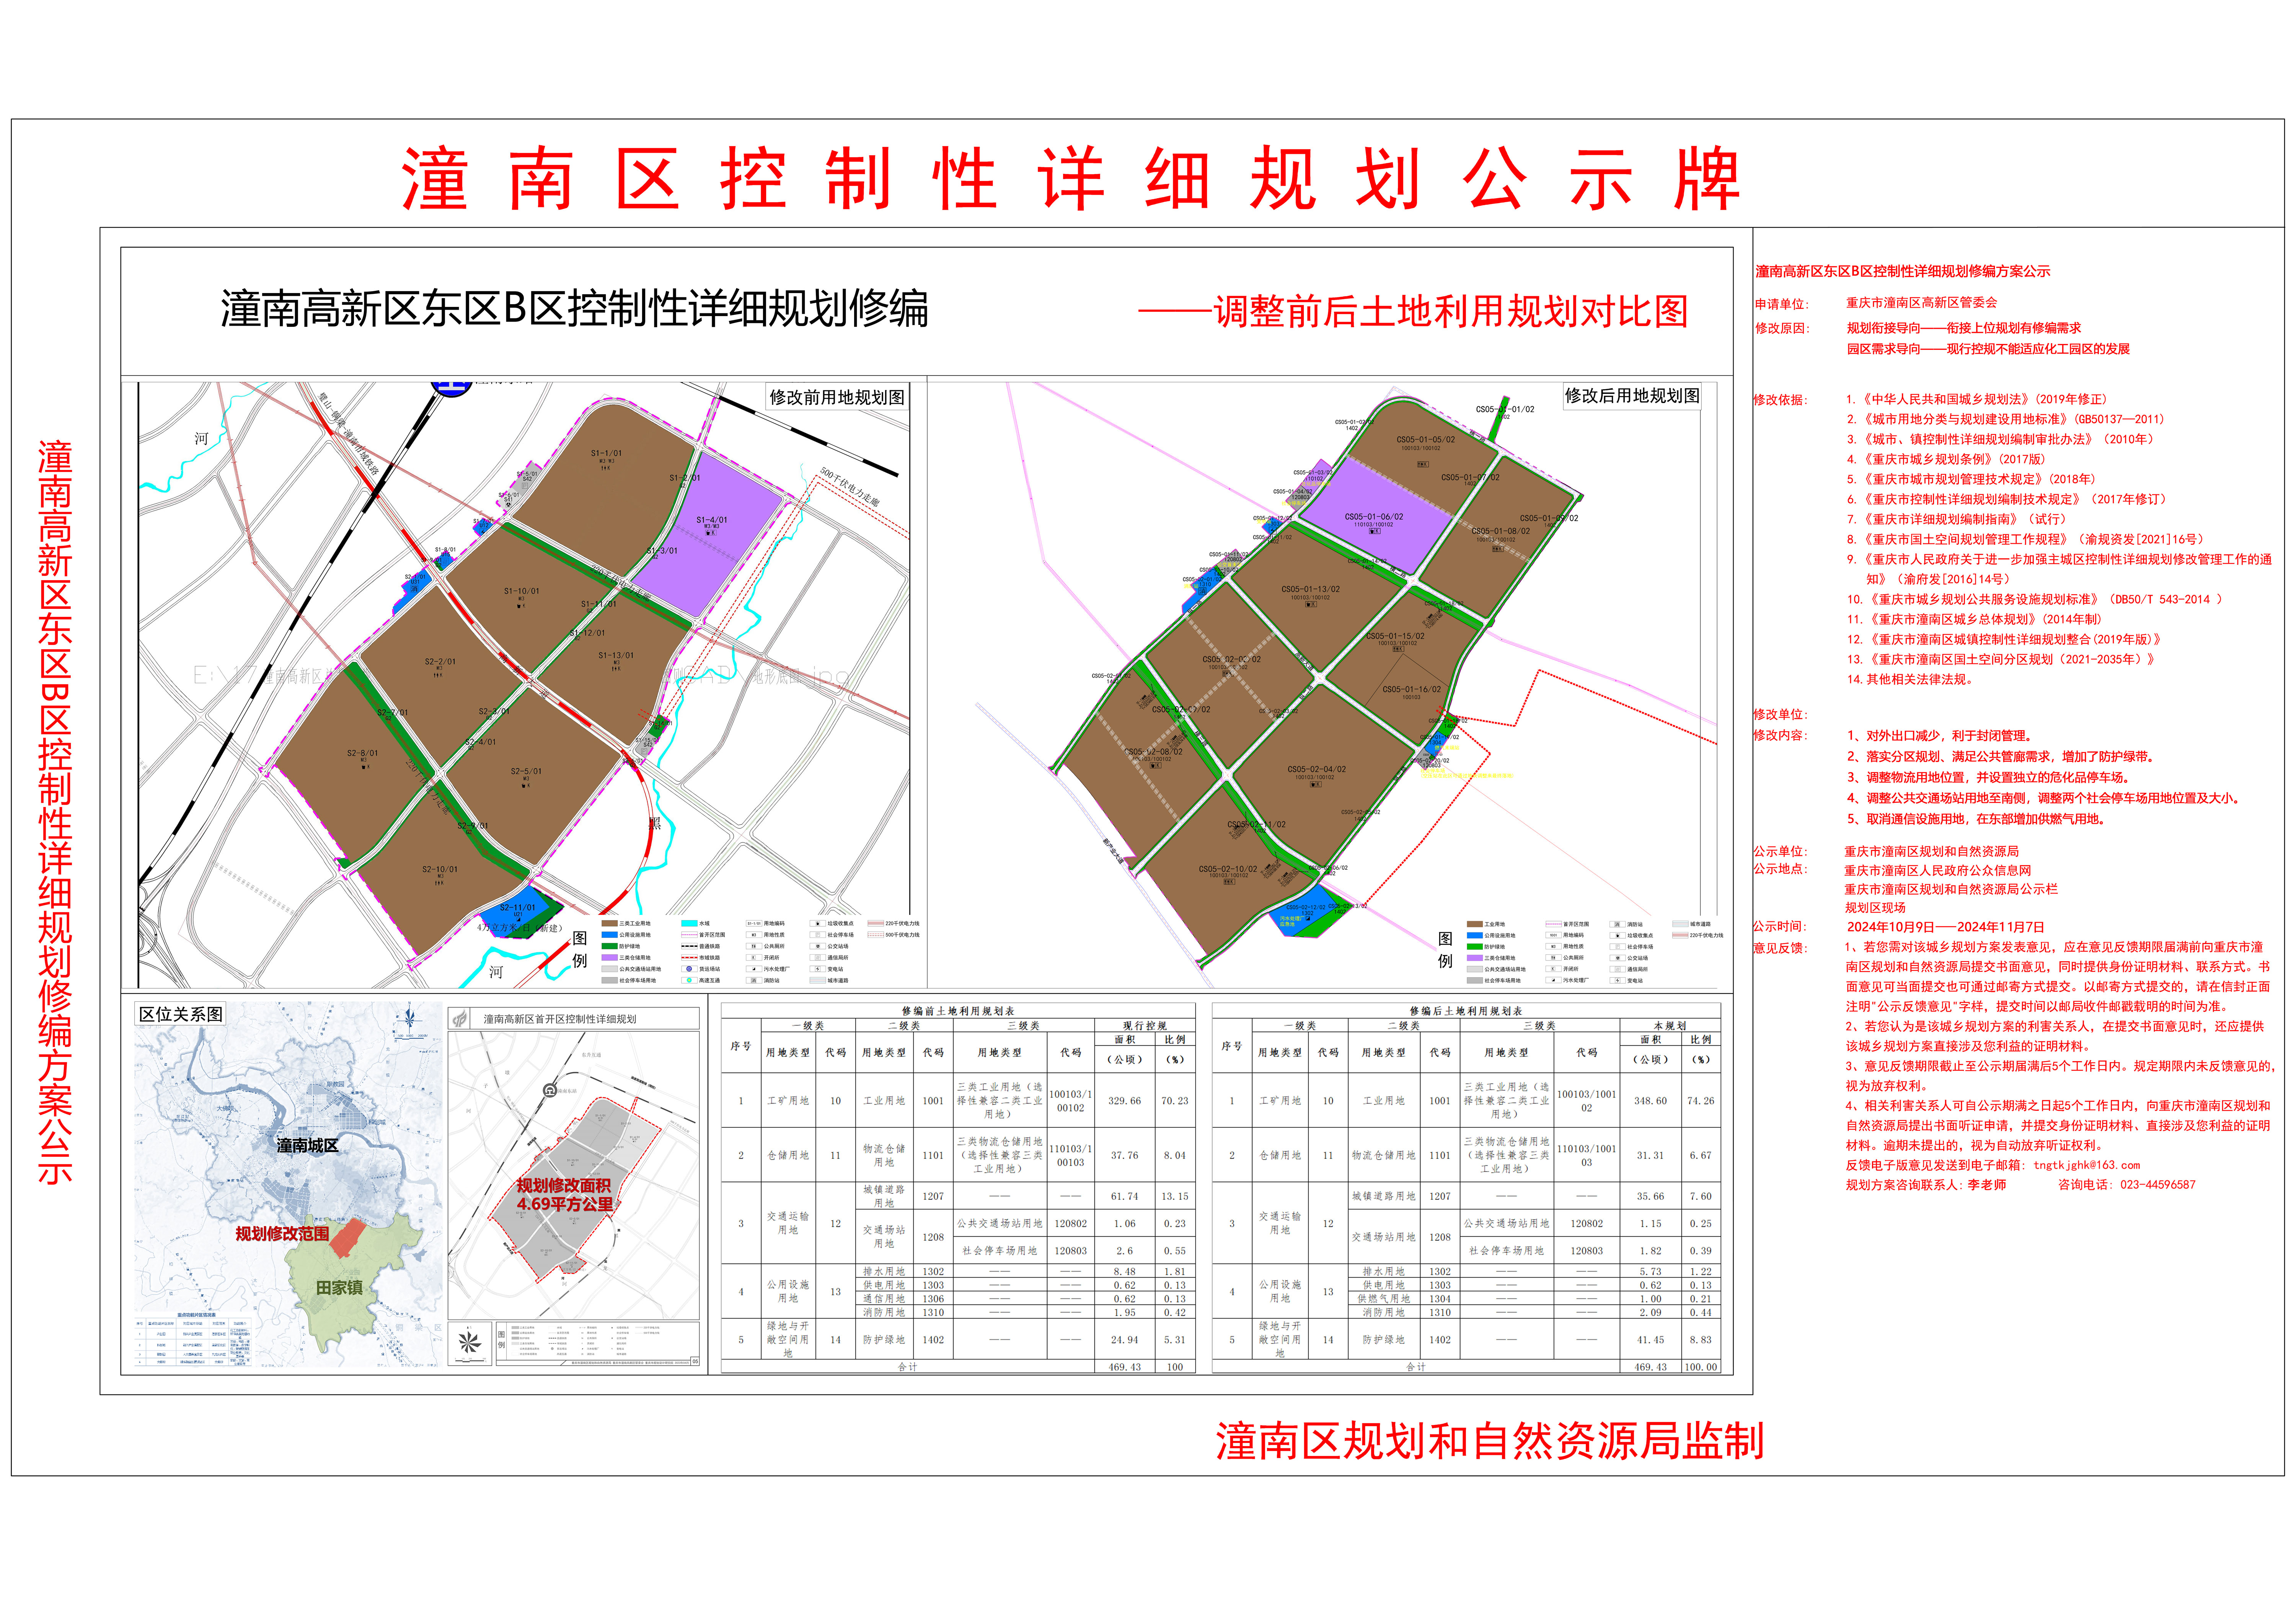Click the 社会停车场 P icon in the 修改前 legend

(818, 935)
